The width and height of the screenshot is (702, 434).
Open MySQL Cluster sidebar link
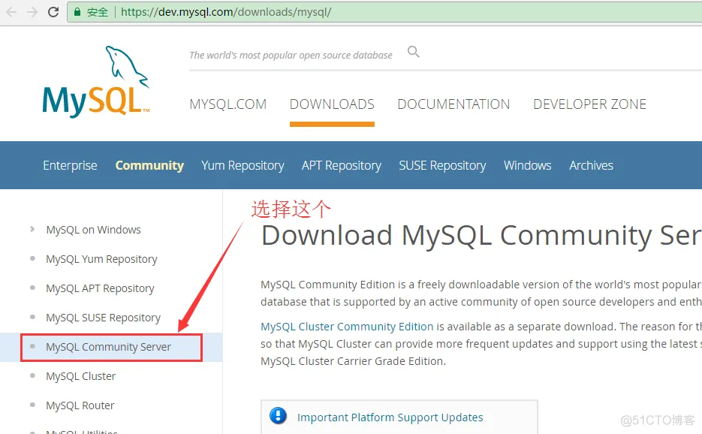(x=80, y=376)
